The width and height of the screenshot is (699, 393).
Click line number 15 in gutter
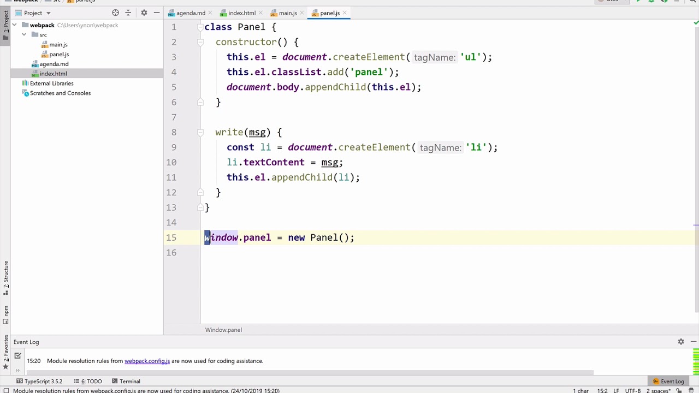[171, 237]
